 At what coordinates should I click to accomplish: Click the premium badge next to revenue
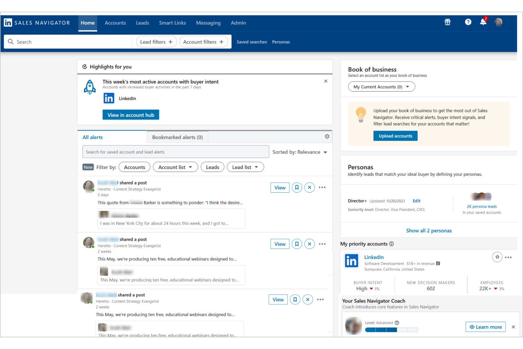[x=438, y=263]
